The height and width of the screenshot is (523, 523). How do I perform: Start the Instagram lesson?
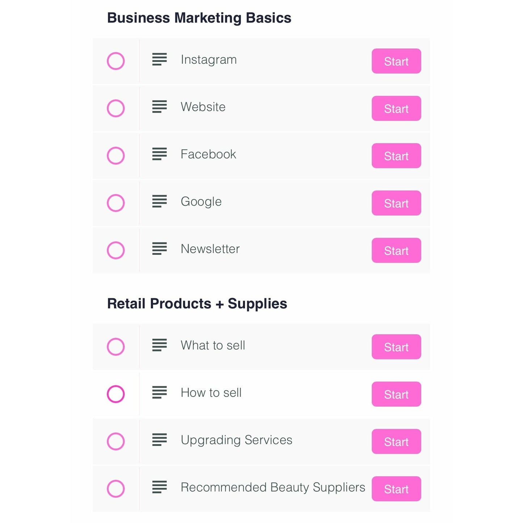[396, 61]
